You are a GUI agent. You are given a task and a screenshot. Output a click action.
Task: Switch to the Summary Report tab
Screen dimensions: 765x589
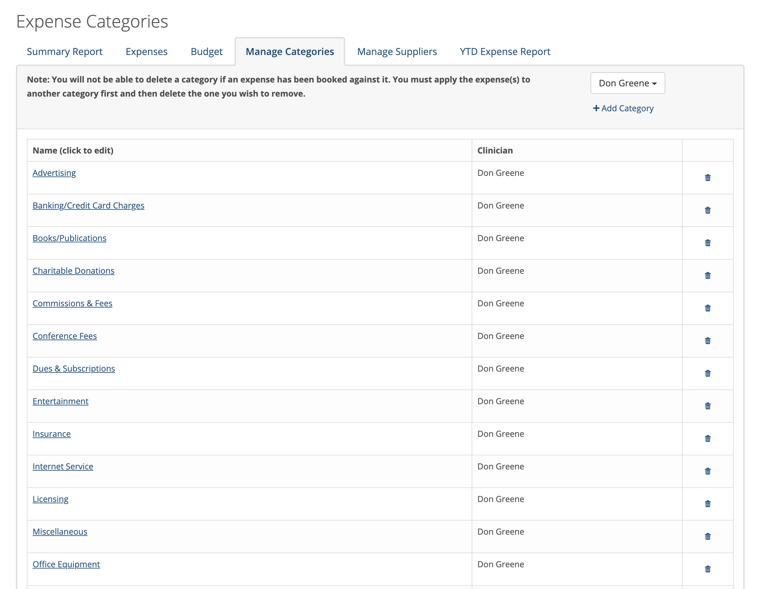tap(65, 51)
